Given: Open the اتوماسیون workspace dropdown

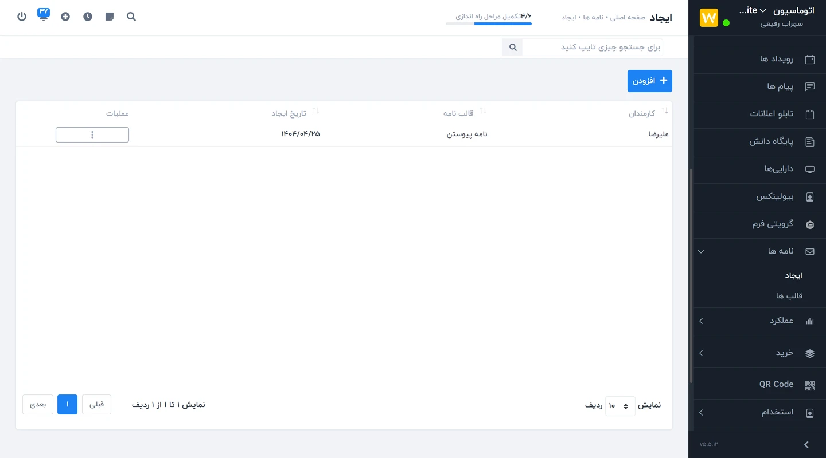Looking at the screenshot, I should (777, 10).
